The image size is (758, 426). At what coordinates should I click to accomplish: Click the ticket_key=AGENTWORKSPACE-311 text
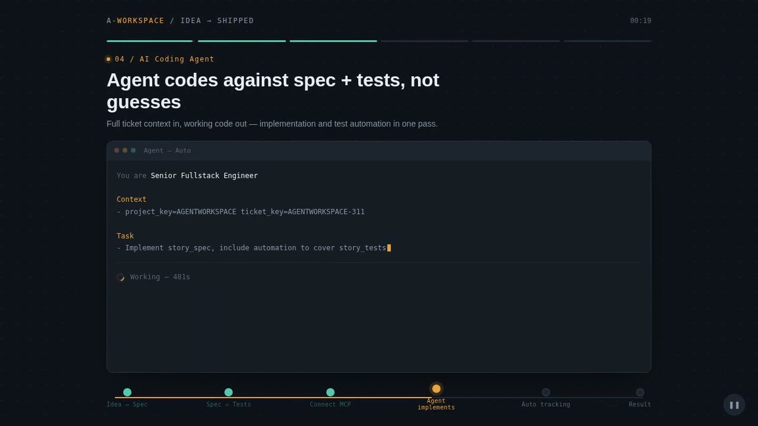(x=303, y=212)
